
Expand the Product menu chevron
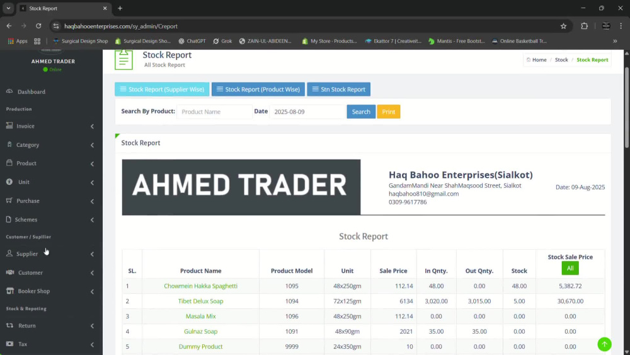coord(92,164)
